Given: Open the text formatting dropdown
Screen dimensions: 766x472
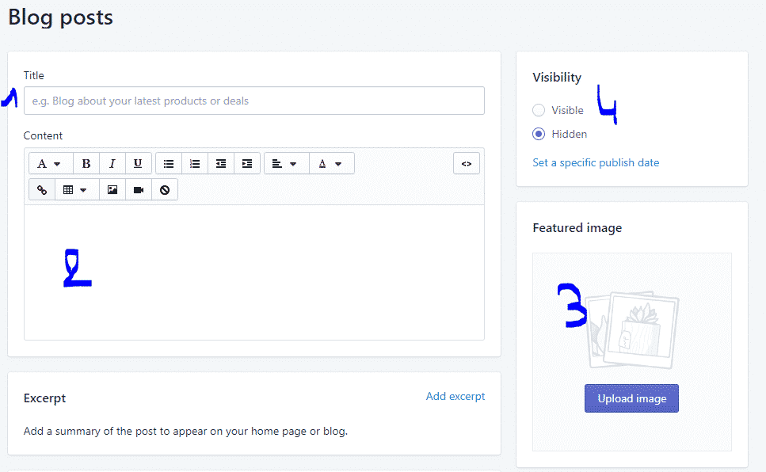Looking at the screenshot, I should [x=51, y=164].
